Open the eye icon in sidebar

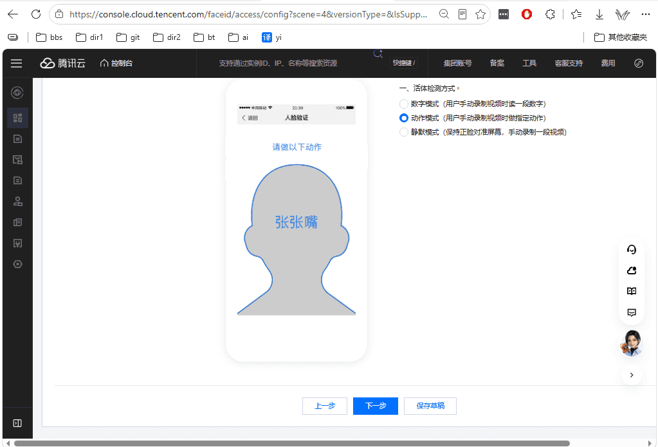point(17,92)
